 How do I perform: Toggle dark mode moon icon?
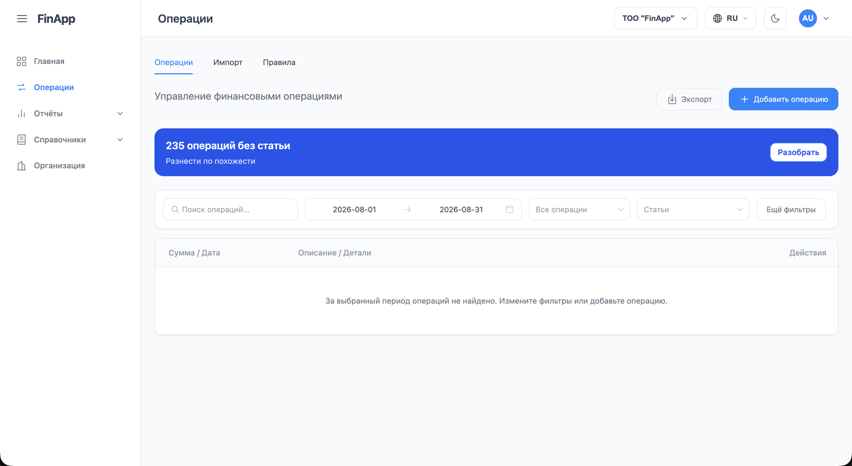[775, 18]
